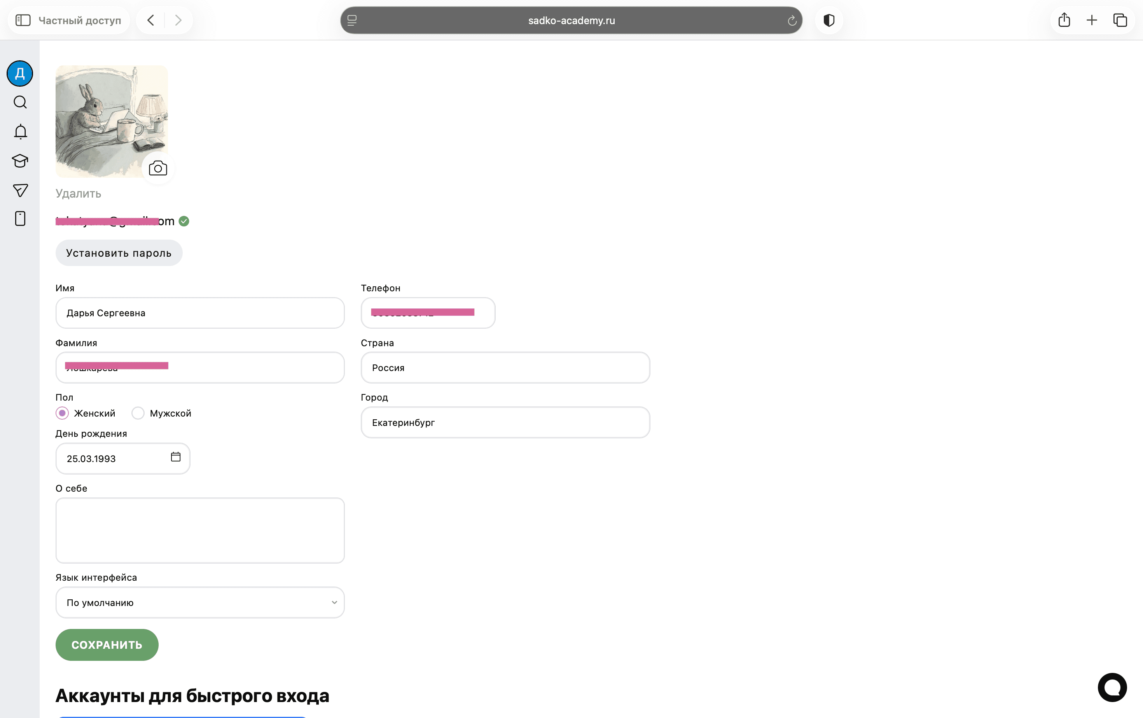1143x718 pixels.
Task: Select the Женский gender option
Action: [62, 413]
